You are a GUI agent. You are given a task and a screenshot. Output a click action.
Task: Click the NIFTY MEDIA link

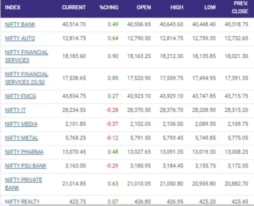tap(21, 124)
